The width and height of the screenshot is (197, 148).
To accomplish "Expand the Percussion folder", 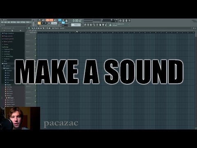I will pos(9,80).
